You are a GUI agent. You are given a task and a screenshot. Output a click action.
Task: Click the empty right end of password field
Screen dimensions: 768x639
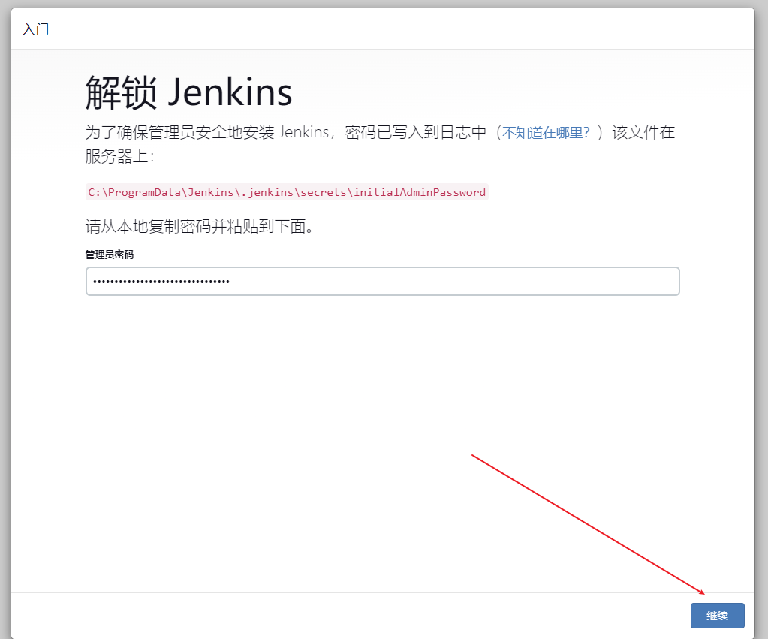tap(638, 282)
